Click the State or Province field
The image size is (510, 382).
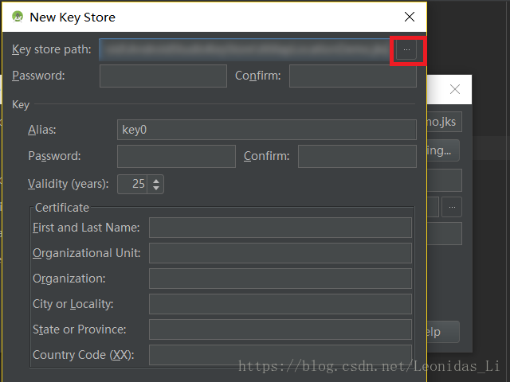280,329
